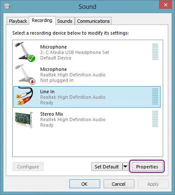This screenshot has width=175, height=195.
Task: Switch to the Playback tab
Action: tap(18, 21)
